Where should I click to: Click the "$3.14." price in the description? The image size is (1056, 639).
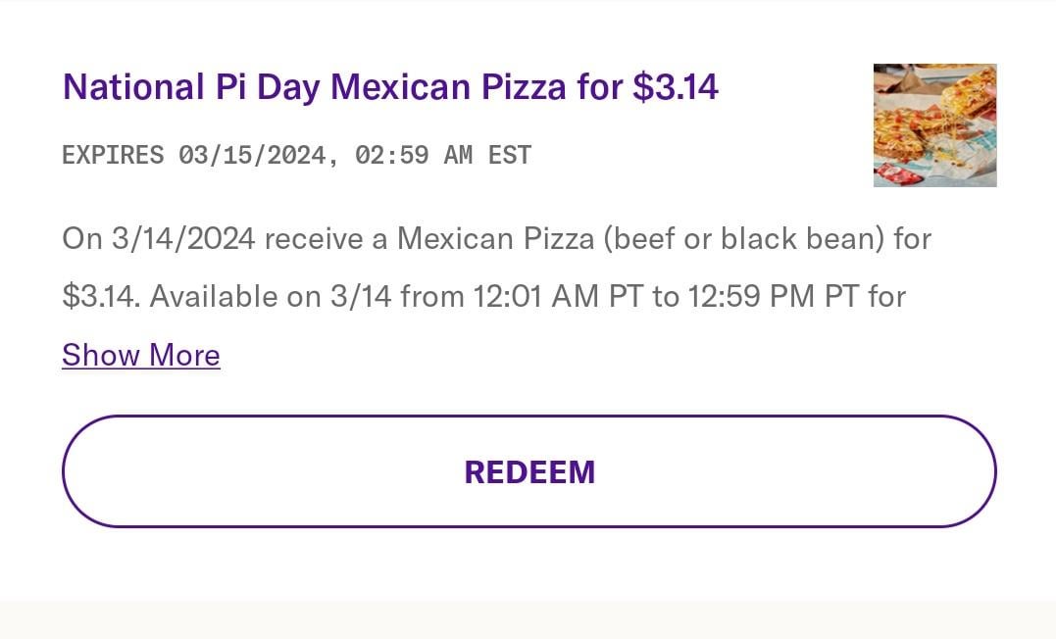pos(101,296)
